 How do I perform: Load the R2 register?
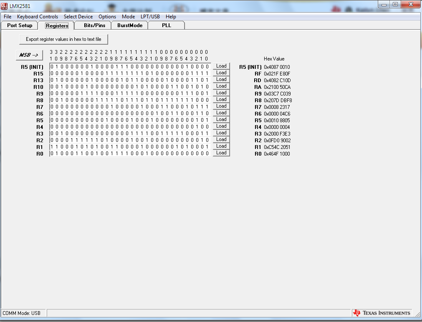221,140
